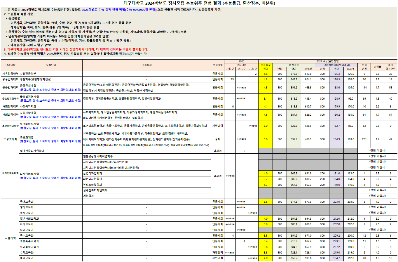Click the 모집인원 value 251
The image size is (398, 262).
364,139
